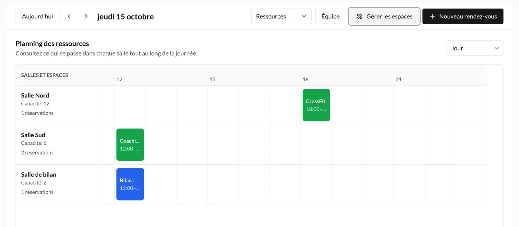Viewport: 519px width, 227px height.
Task: Open the Jour period dropdown
Action: coord(475,48)
